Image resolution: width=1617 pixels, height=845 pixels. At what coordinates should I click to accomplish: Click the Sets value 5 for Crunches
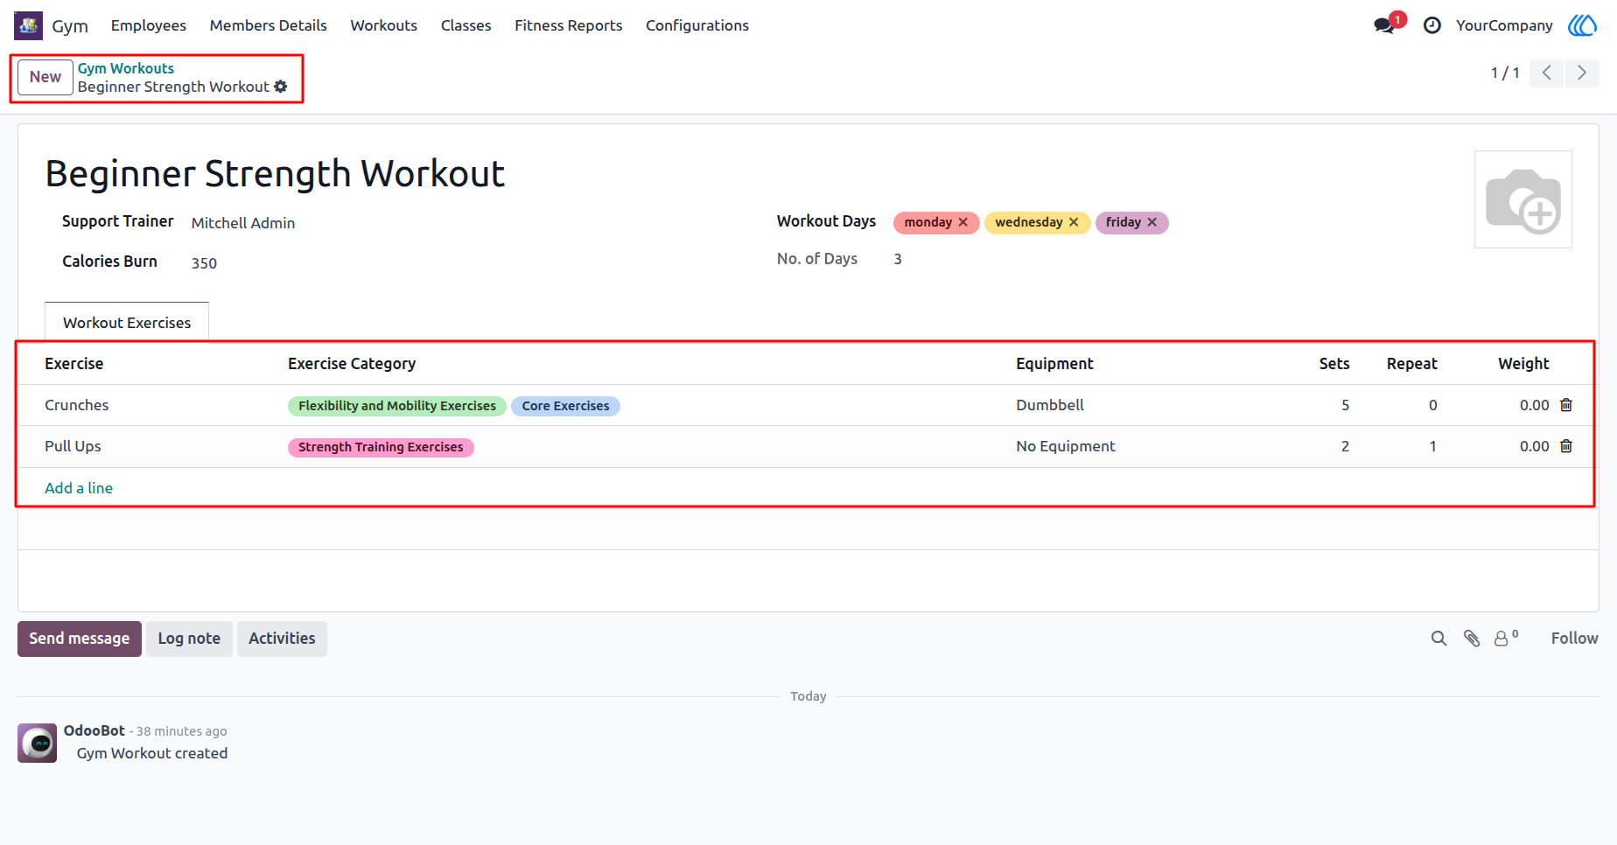(x=1345, y=405)
